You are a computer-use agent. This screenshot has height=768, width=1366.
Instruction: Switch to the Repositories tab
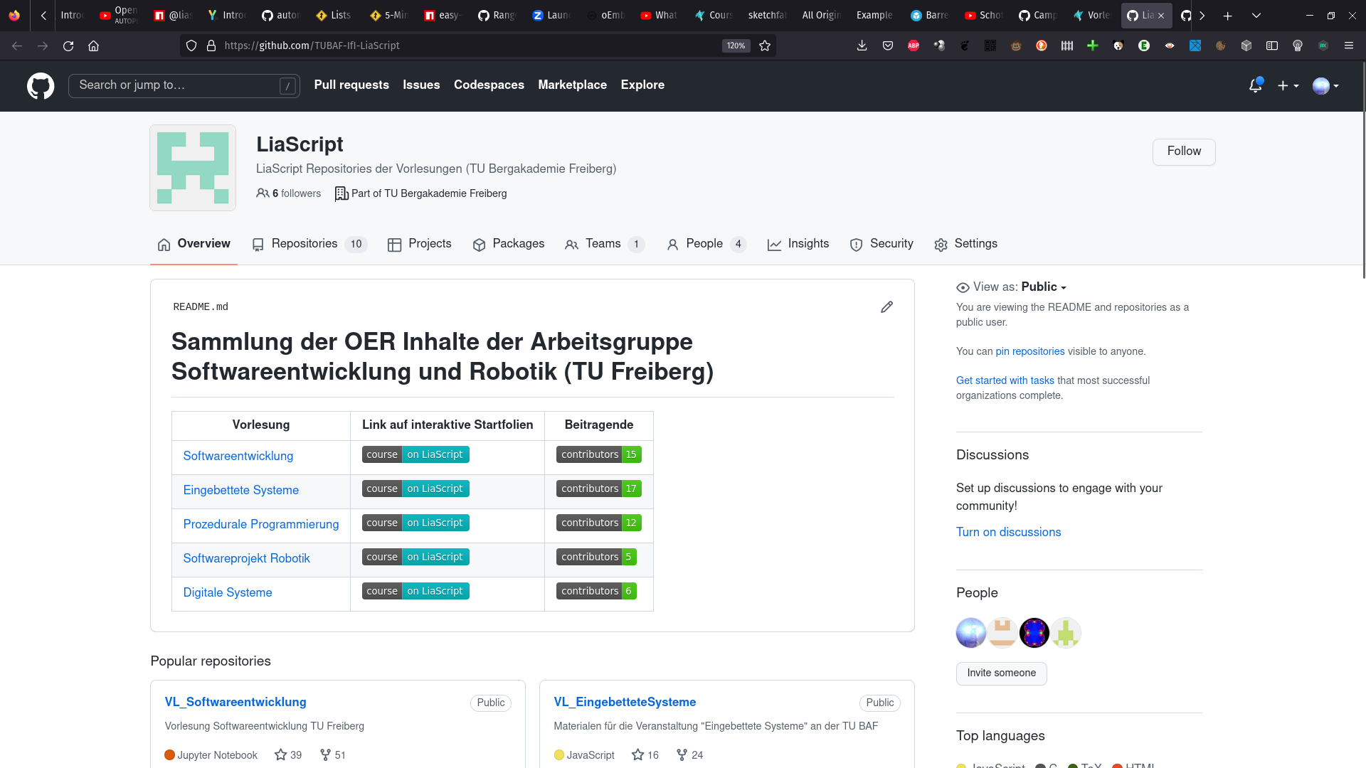click(x=304, y=244)
